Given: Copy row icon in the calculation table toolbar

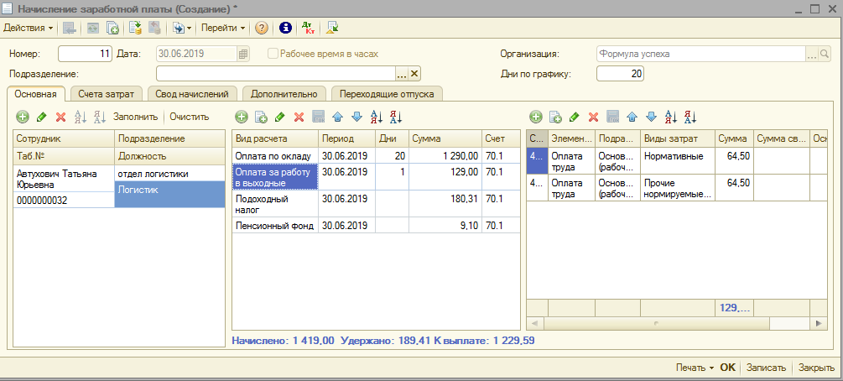Looking at the screenshot, I should (261, 117).
